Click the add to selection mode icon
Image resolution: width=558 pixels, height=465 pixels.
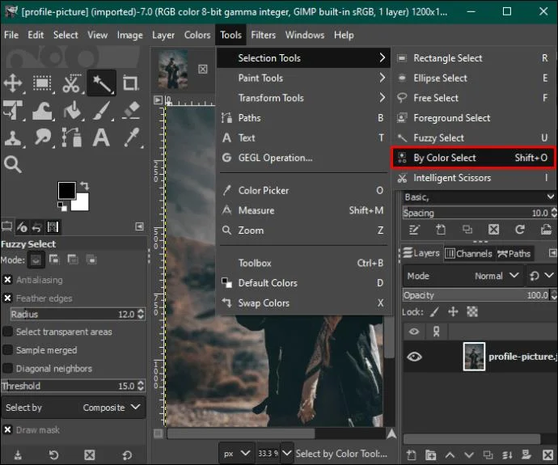coord(54,260)
